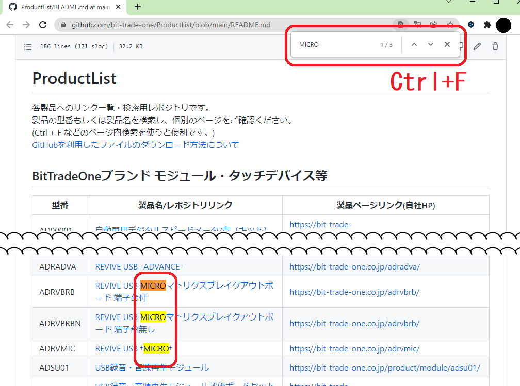Jump to the next MICRO search match
This screenshot has width=520, height=386.
point(431,45)
